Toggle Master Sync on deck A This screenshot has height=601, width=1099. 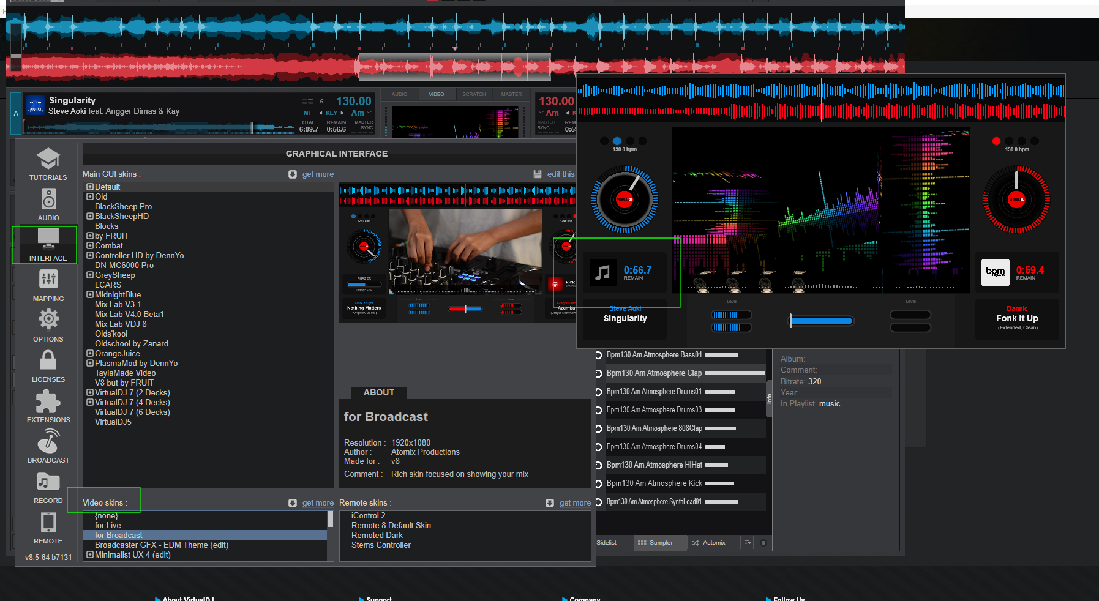click(x=364, y=125)
